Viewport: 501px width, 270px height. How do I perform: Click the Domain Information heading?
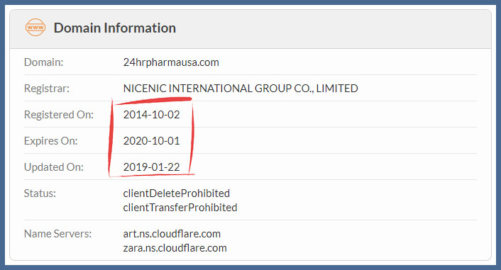click(115, 28)
